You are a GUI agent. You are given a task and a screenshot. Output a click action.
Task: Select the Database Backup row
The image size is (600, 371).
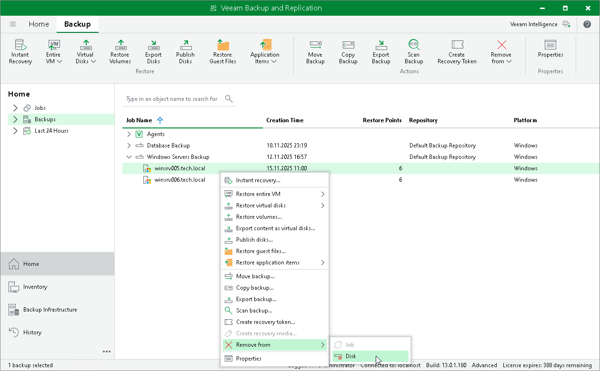pos(360,146)
